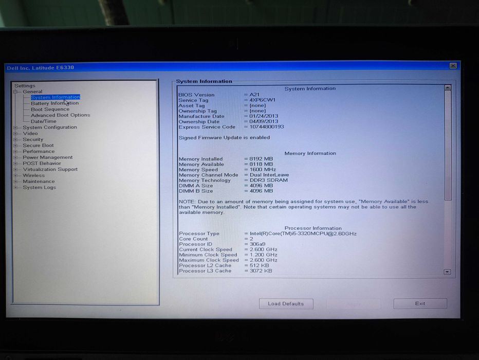Select System Information in the tree

[x=56, y=97]
